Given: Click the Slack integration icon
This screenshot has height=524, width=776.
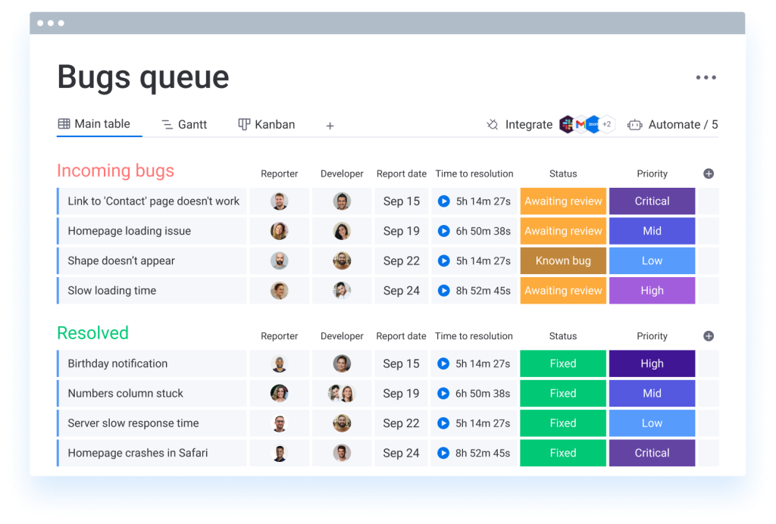Looking at the screenshot, I should pos(567,125).
